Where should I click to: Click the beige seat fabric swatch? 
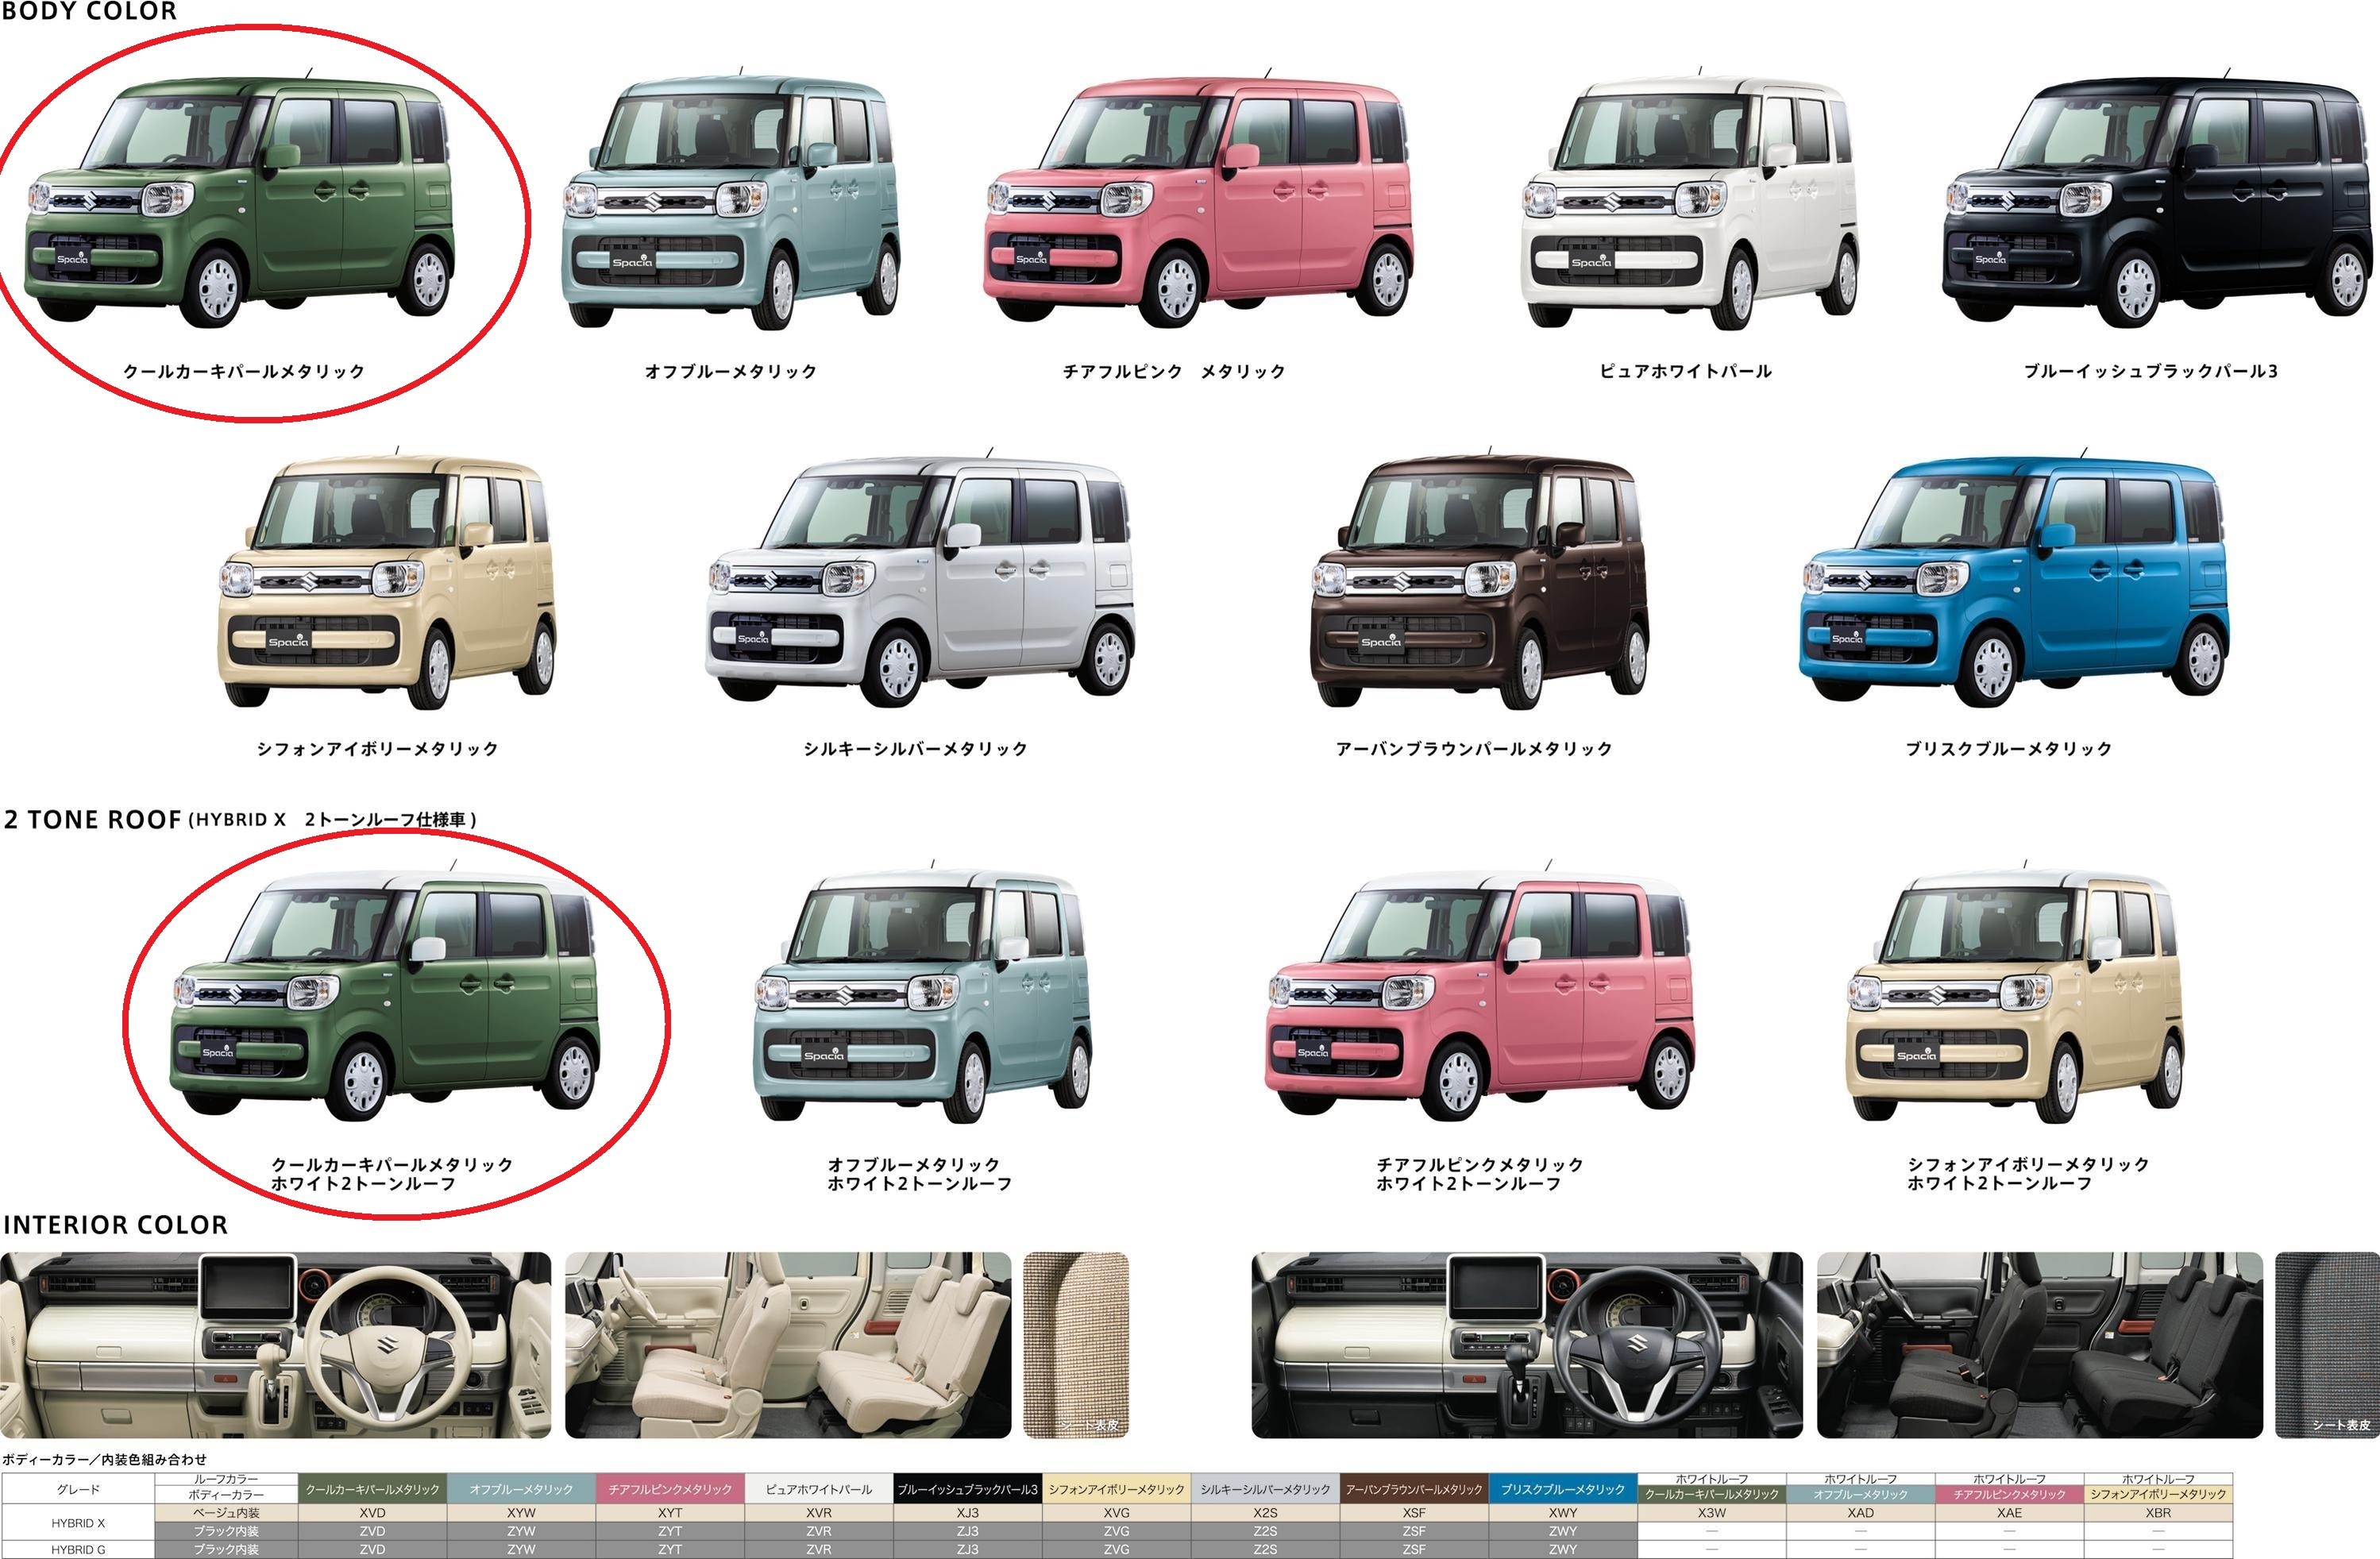1076,1345
